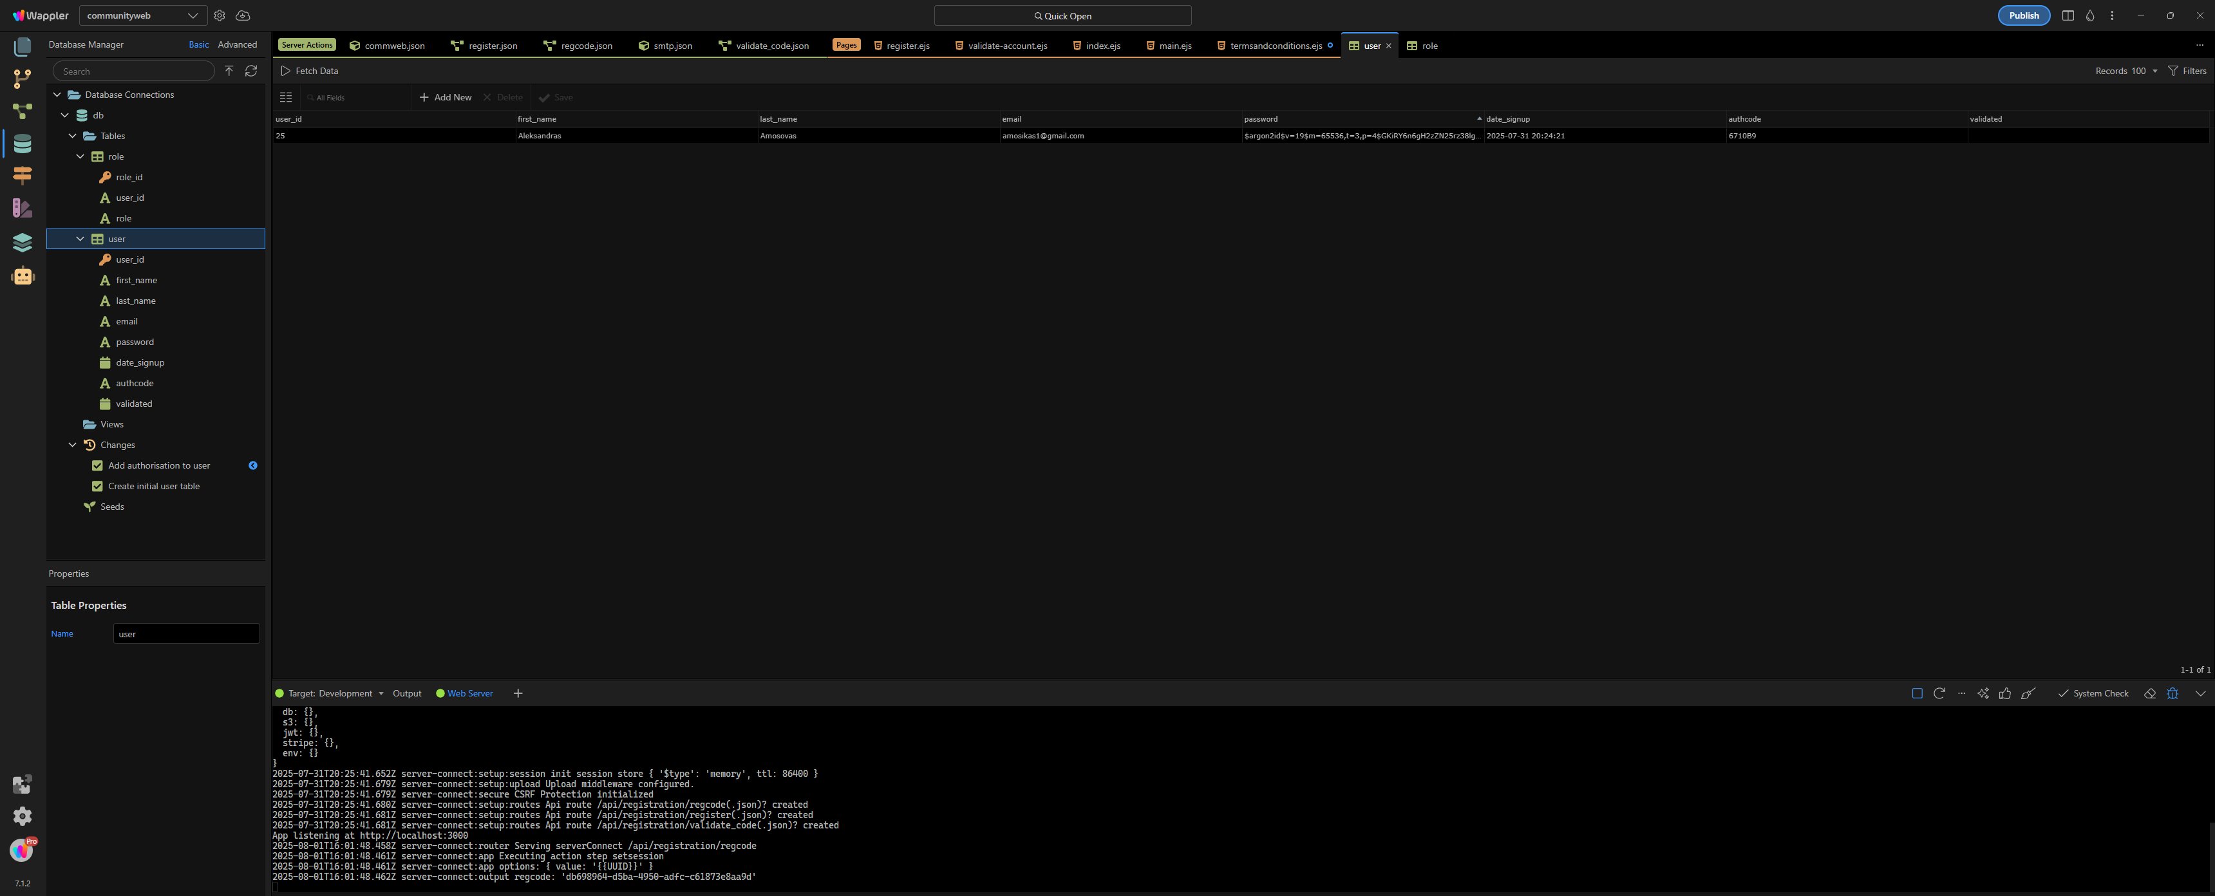The height and width of the screenshot is (896, 2215).
Task: Open the Theme manager sidebar icon
Action: pyautogui.click(x=23, y=208)
